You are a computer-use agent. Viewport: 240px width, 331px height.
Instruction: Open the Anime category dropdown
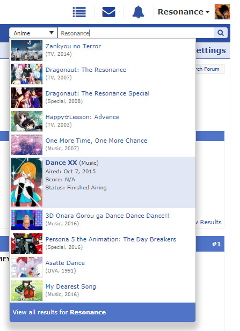(33, 33)
